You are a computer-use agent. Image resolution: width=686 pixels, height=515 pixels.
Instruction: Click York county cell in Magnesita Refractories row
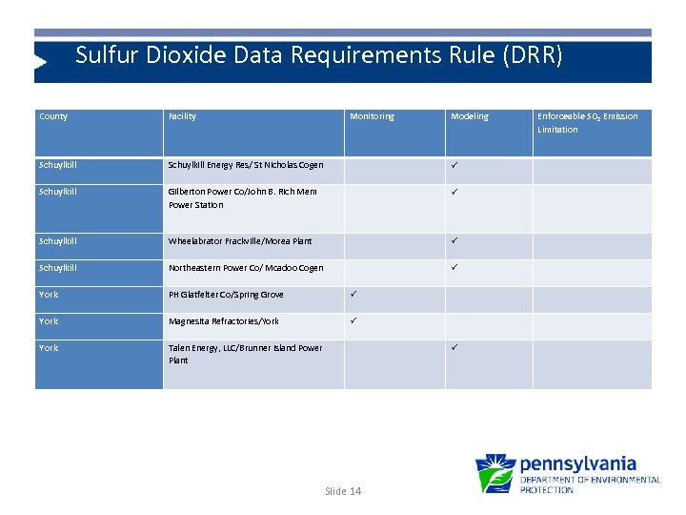click(99, 327)
